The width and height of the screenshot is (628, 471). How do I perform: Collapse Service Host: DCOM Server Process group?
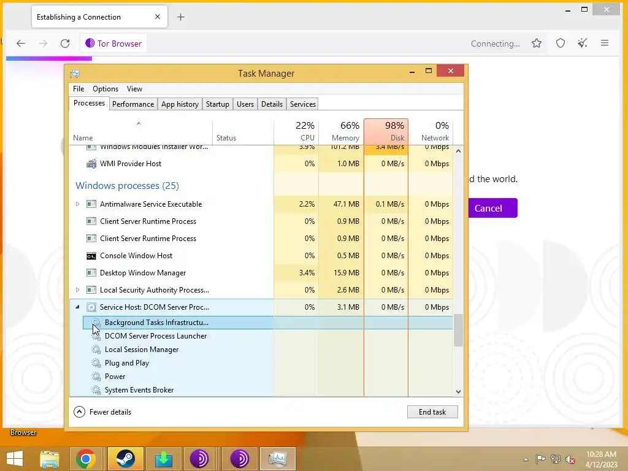[77, 307]
